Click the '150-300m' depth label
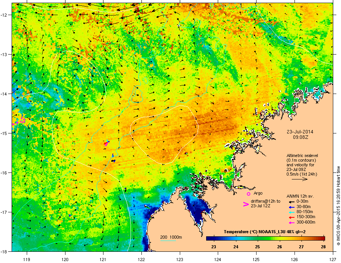341x263 pixels. (306, 217)
